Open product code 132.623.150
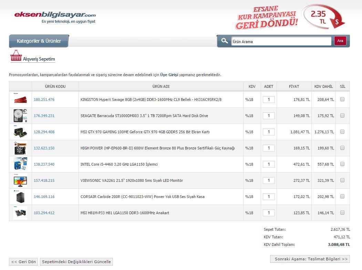The height and width of the screenshot is (270, 362). [44, 148]
